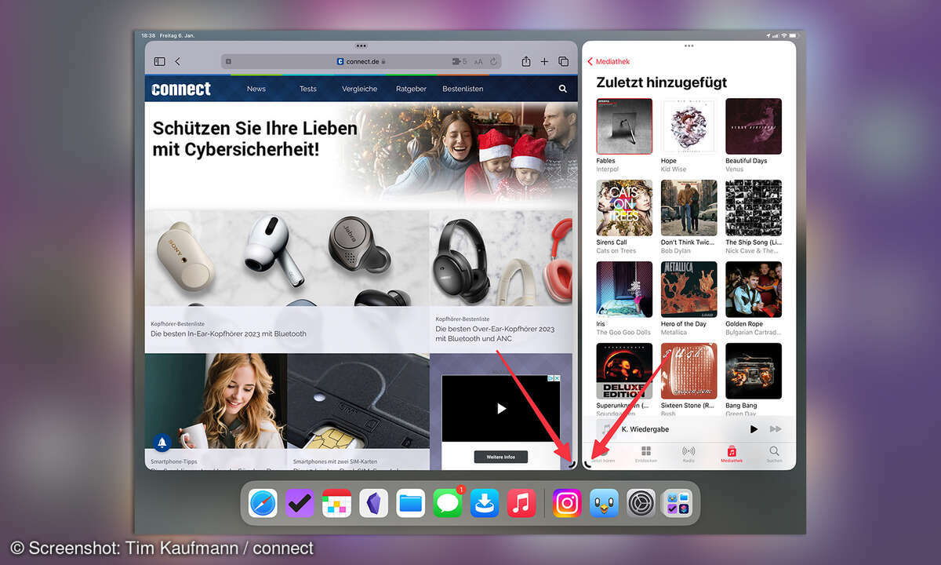
Task: Open the Bestenlisten menu item
Action: click(463, 89)
